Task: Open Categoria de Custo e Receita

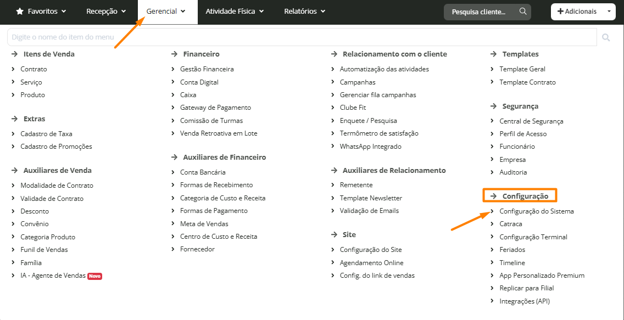Action: pyautogui.click(x=222, y=198)
